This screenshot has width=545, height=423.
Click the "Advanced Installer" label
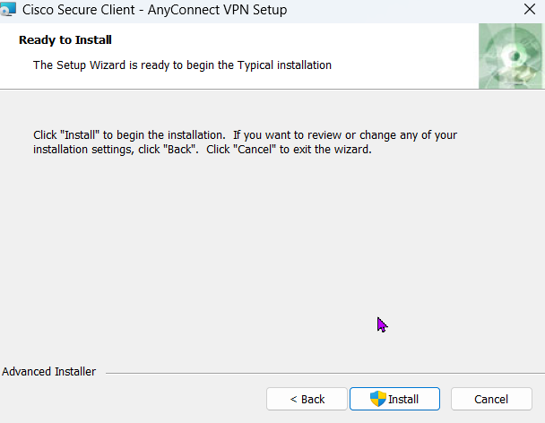pos(49,372)
